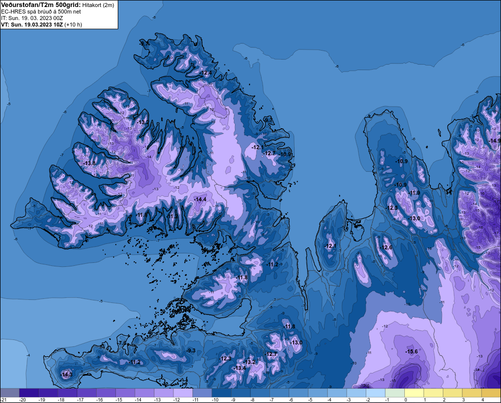Click the -9.3 temperature value on the map

pos(191,350)
